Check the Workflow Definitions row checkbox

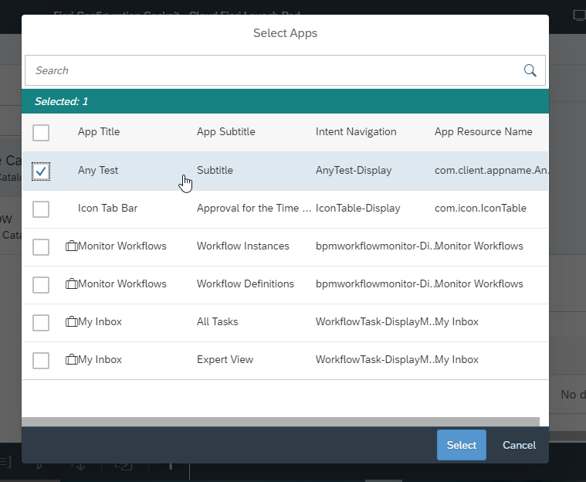pyautogui.click(x=41, y=284)
